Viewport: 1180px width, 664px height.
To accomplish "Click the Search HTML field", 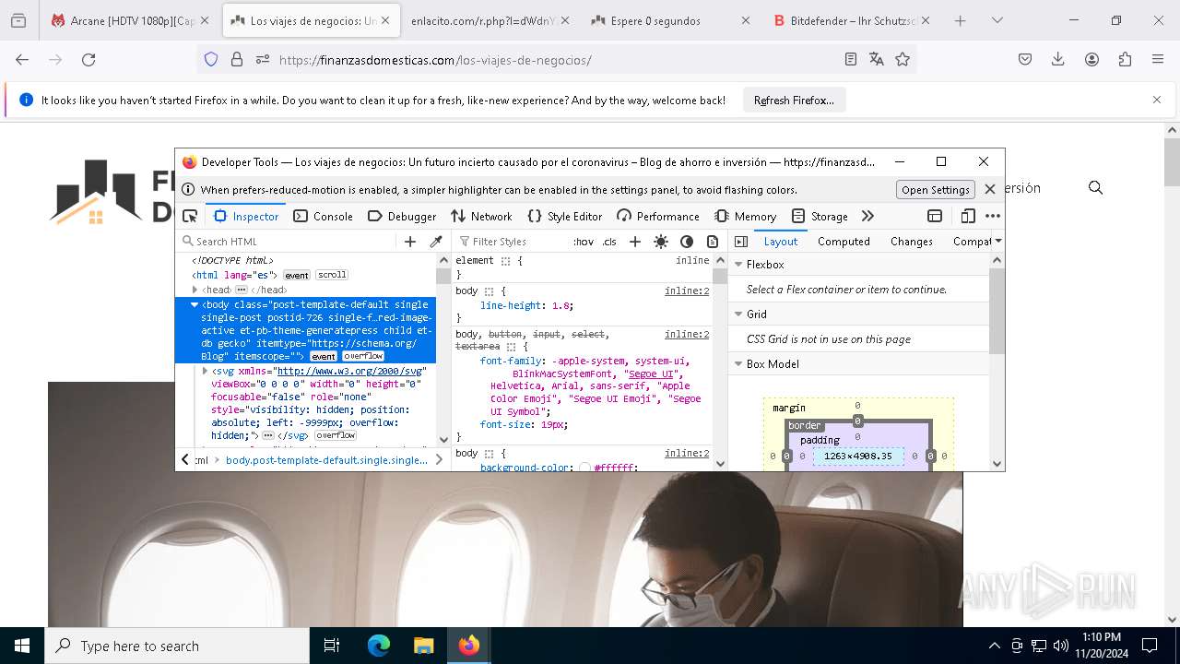I will click(x=288, y=242).
